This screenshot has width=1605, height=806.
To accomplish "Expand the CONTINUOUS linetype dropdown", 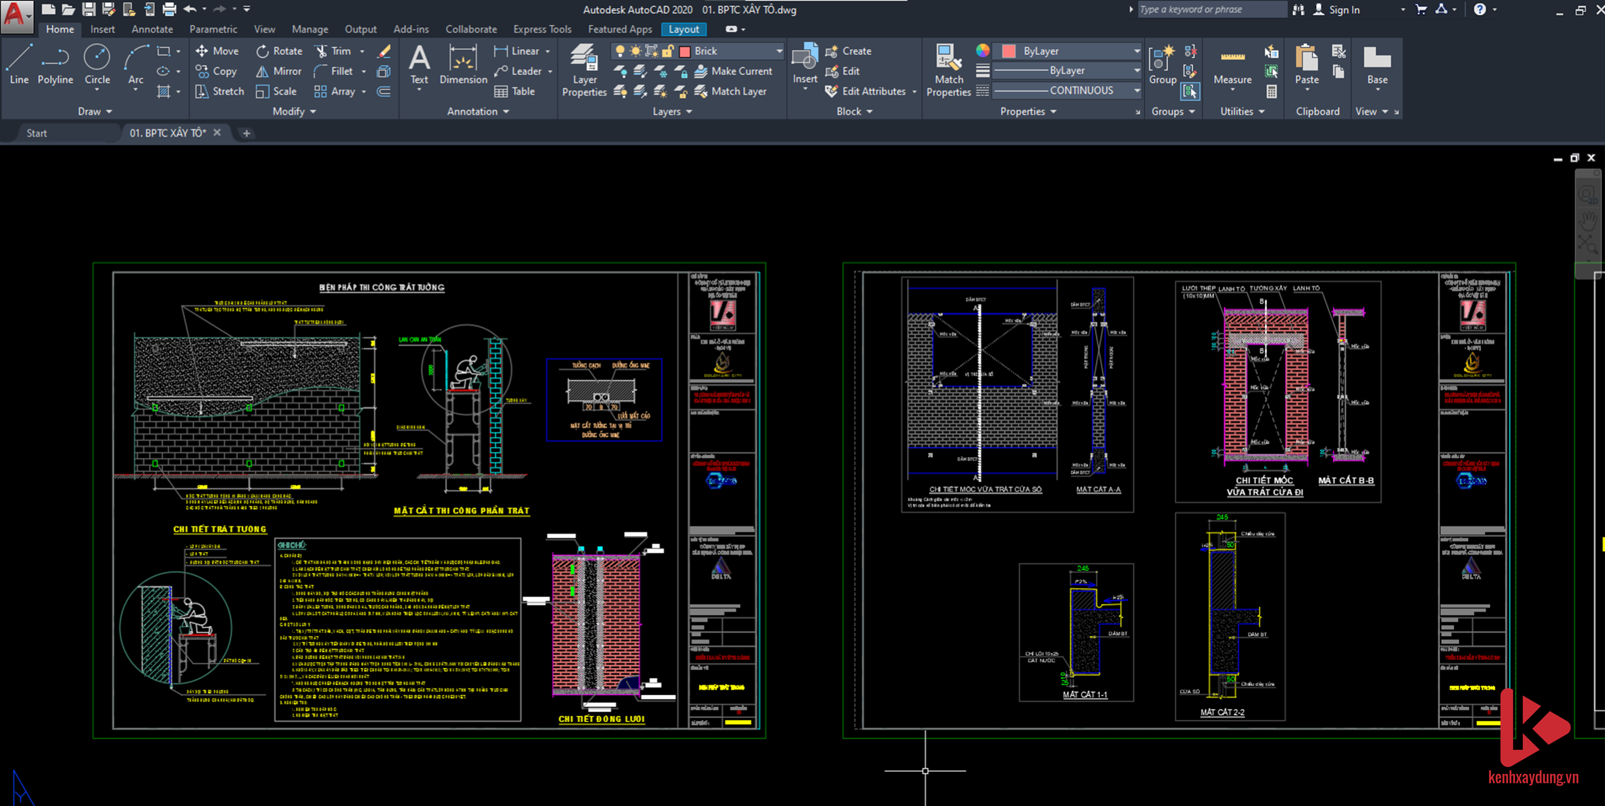I will coord(1136,90).
